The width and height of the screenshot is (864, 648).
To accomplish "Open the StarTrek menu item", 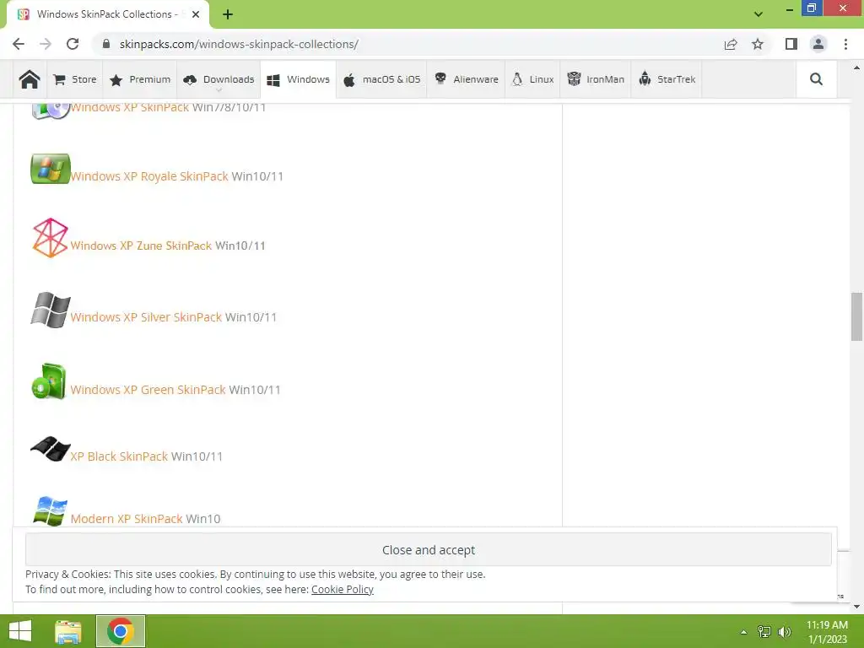I will 667,79.
